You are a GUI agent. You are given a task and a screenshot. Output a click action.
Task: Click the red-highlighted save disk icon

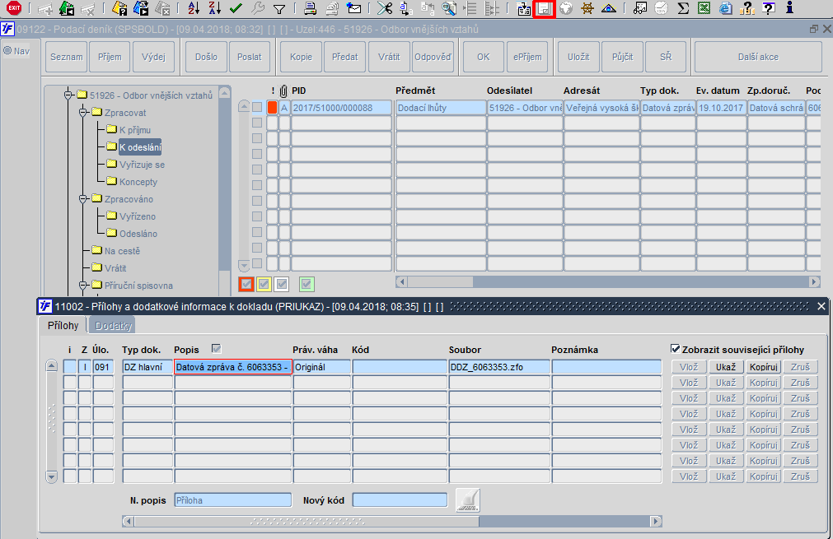pyautogui.click(x=545, y=9)
